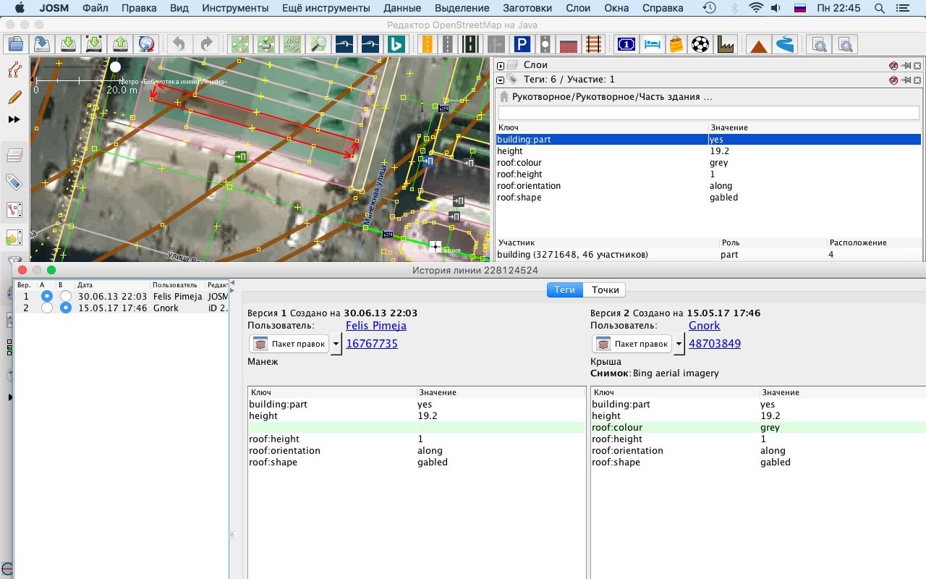Select version 2 radio in column A
The width and height of the screenshot is (926, 579).
pos(47,308)
